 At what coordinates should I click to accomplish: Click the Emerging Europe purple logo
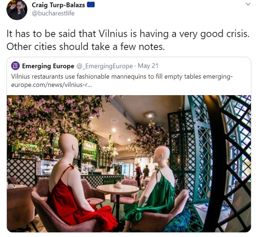15,66
